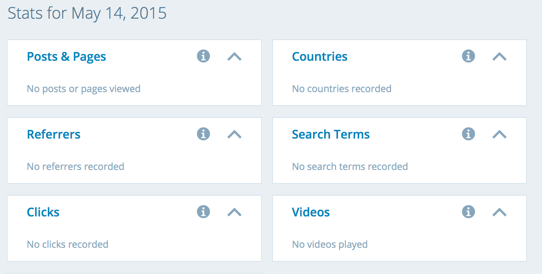Open the Videos title link
Screen dimensions: 542x274
311,212
